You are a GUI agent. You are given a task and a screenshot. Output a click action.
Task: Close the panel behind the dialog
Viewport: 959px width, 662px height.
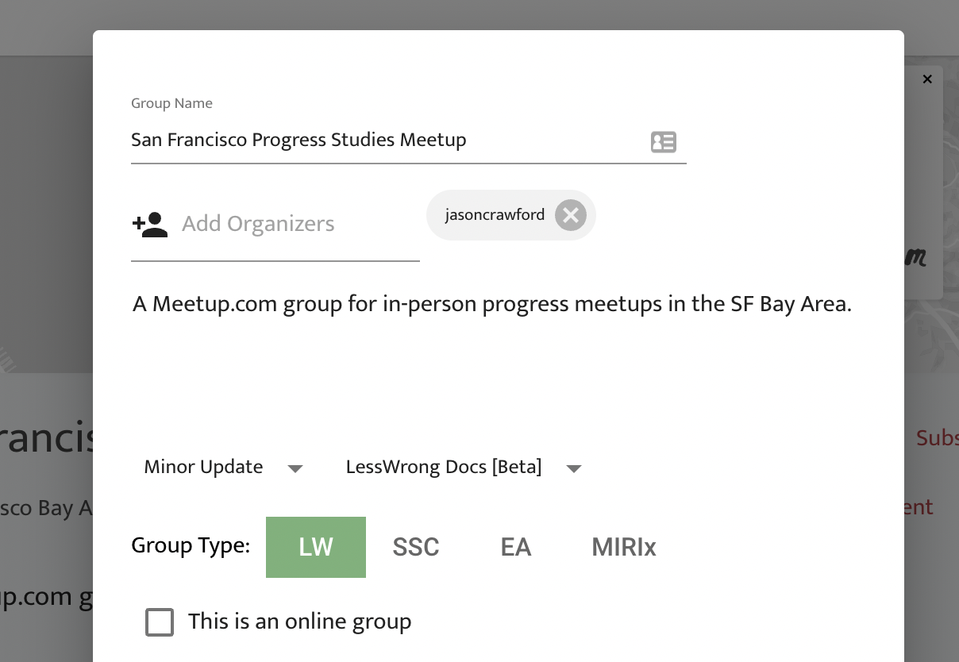926,79
